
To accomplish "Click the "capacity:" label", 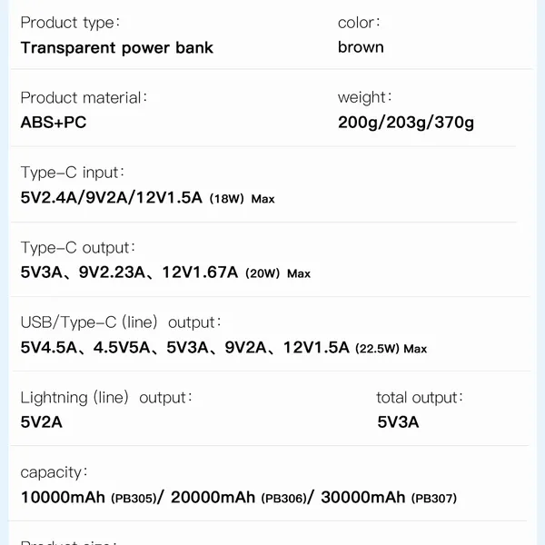I will [x=54, y=472].
